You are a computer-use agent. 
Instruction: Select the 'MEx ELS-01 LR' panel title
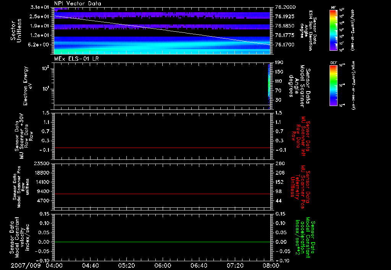(76, 59)
